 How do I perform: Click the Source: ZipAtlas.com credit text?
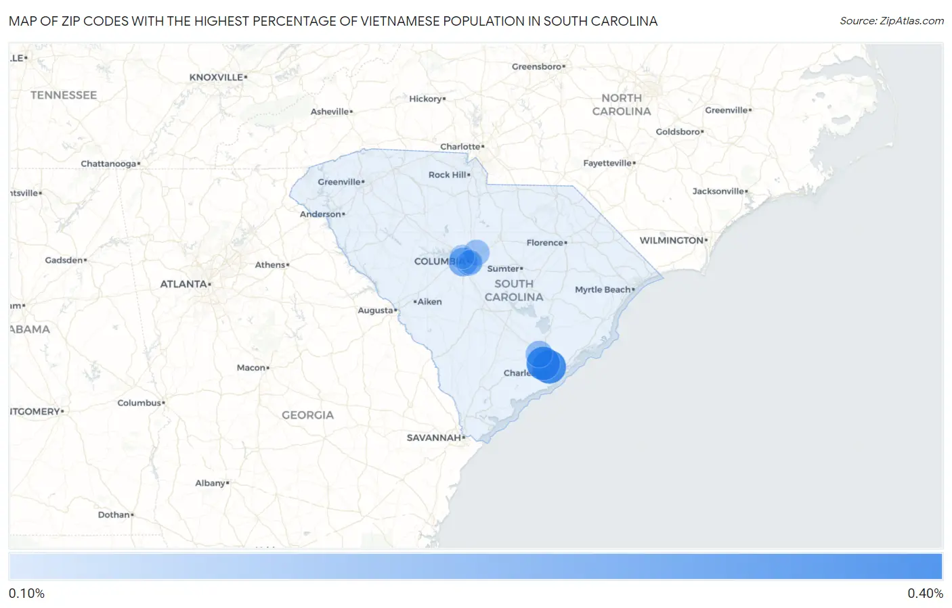(x=892, y=21)
